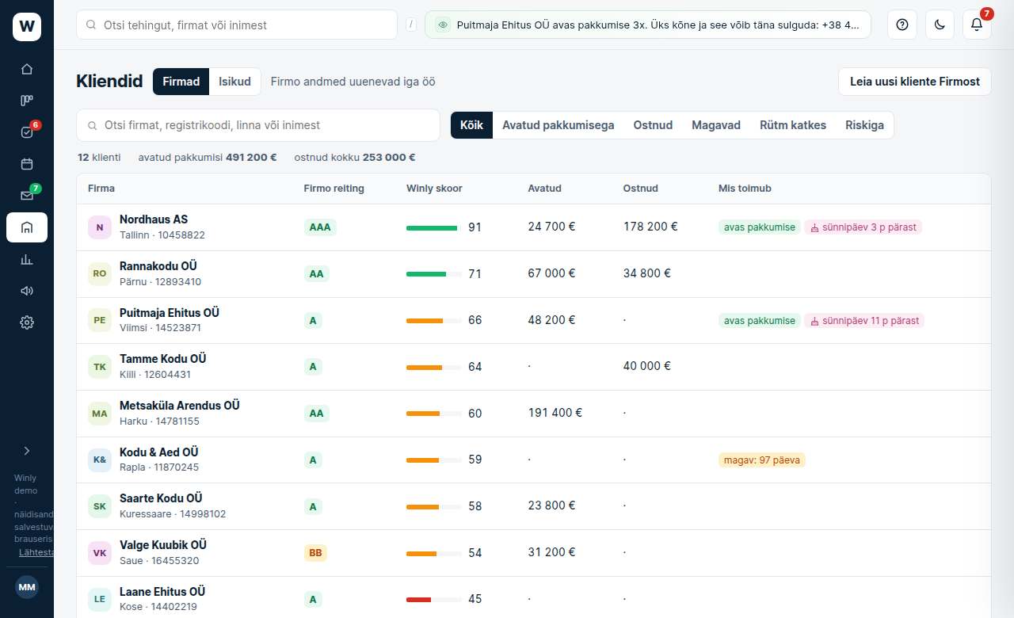Click the Lähtesta link in the sidebar
The image size is (1014, 618).
[x=36, y=552]
